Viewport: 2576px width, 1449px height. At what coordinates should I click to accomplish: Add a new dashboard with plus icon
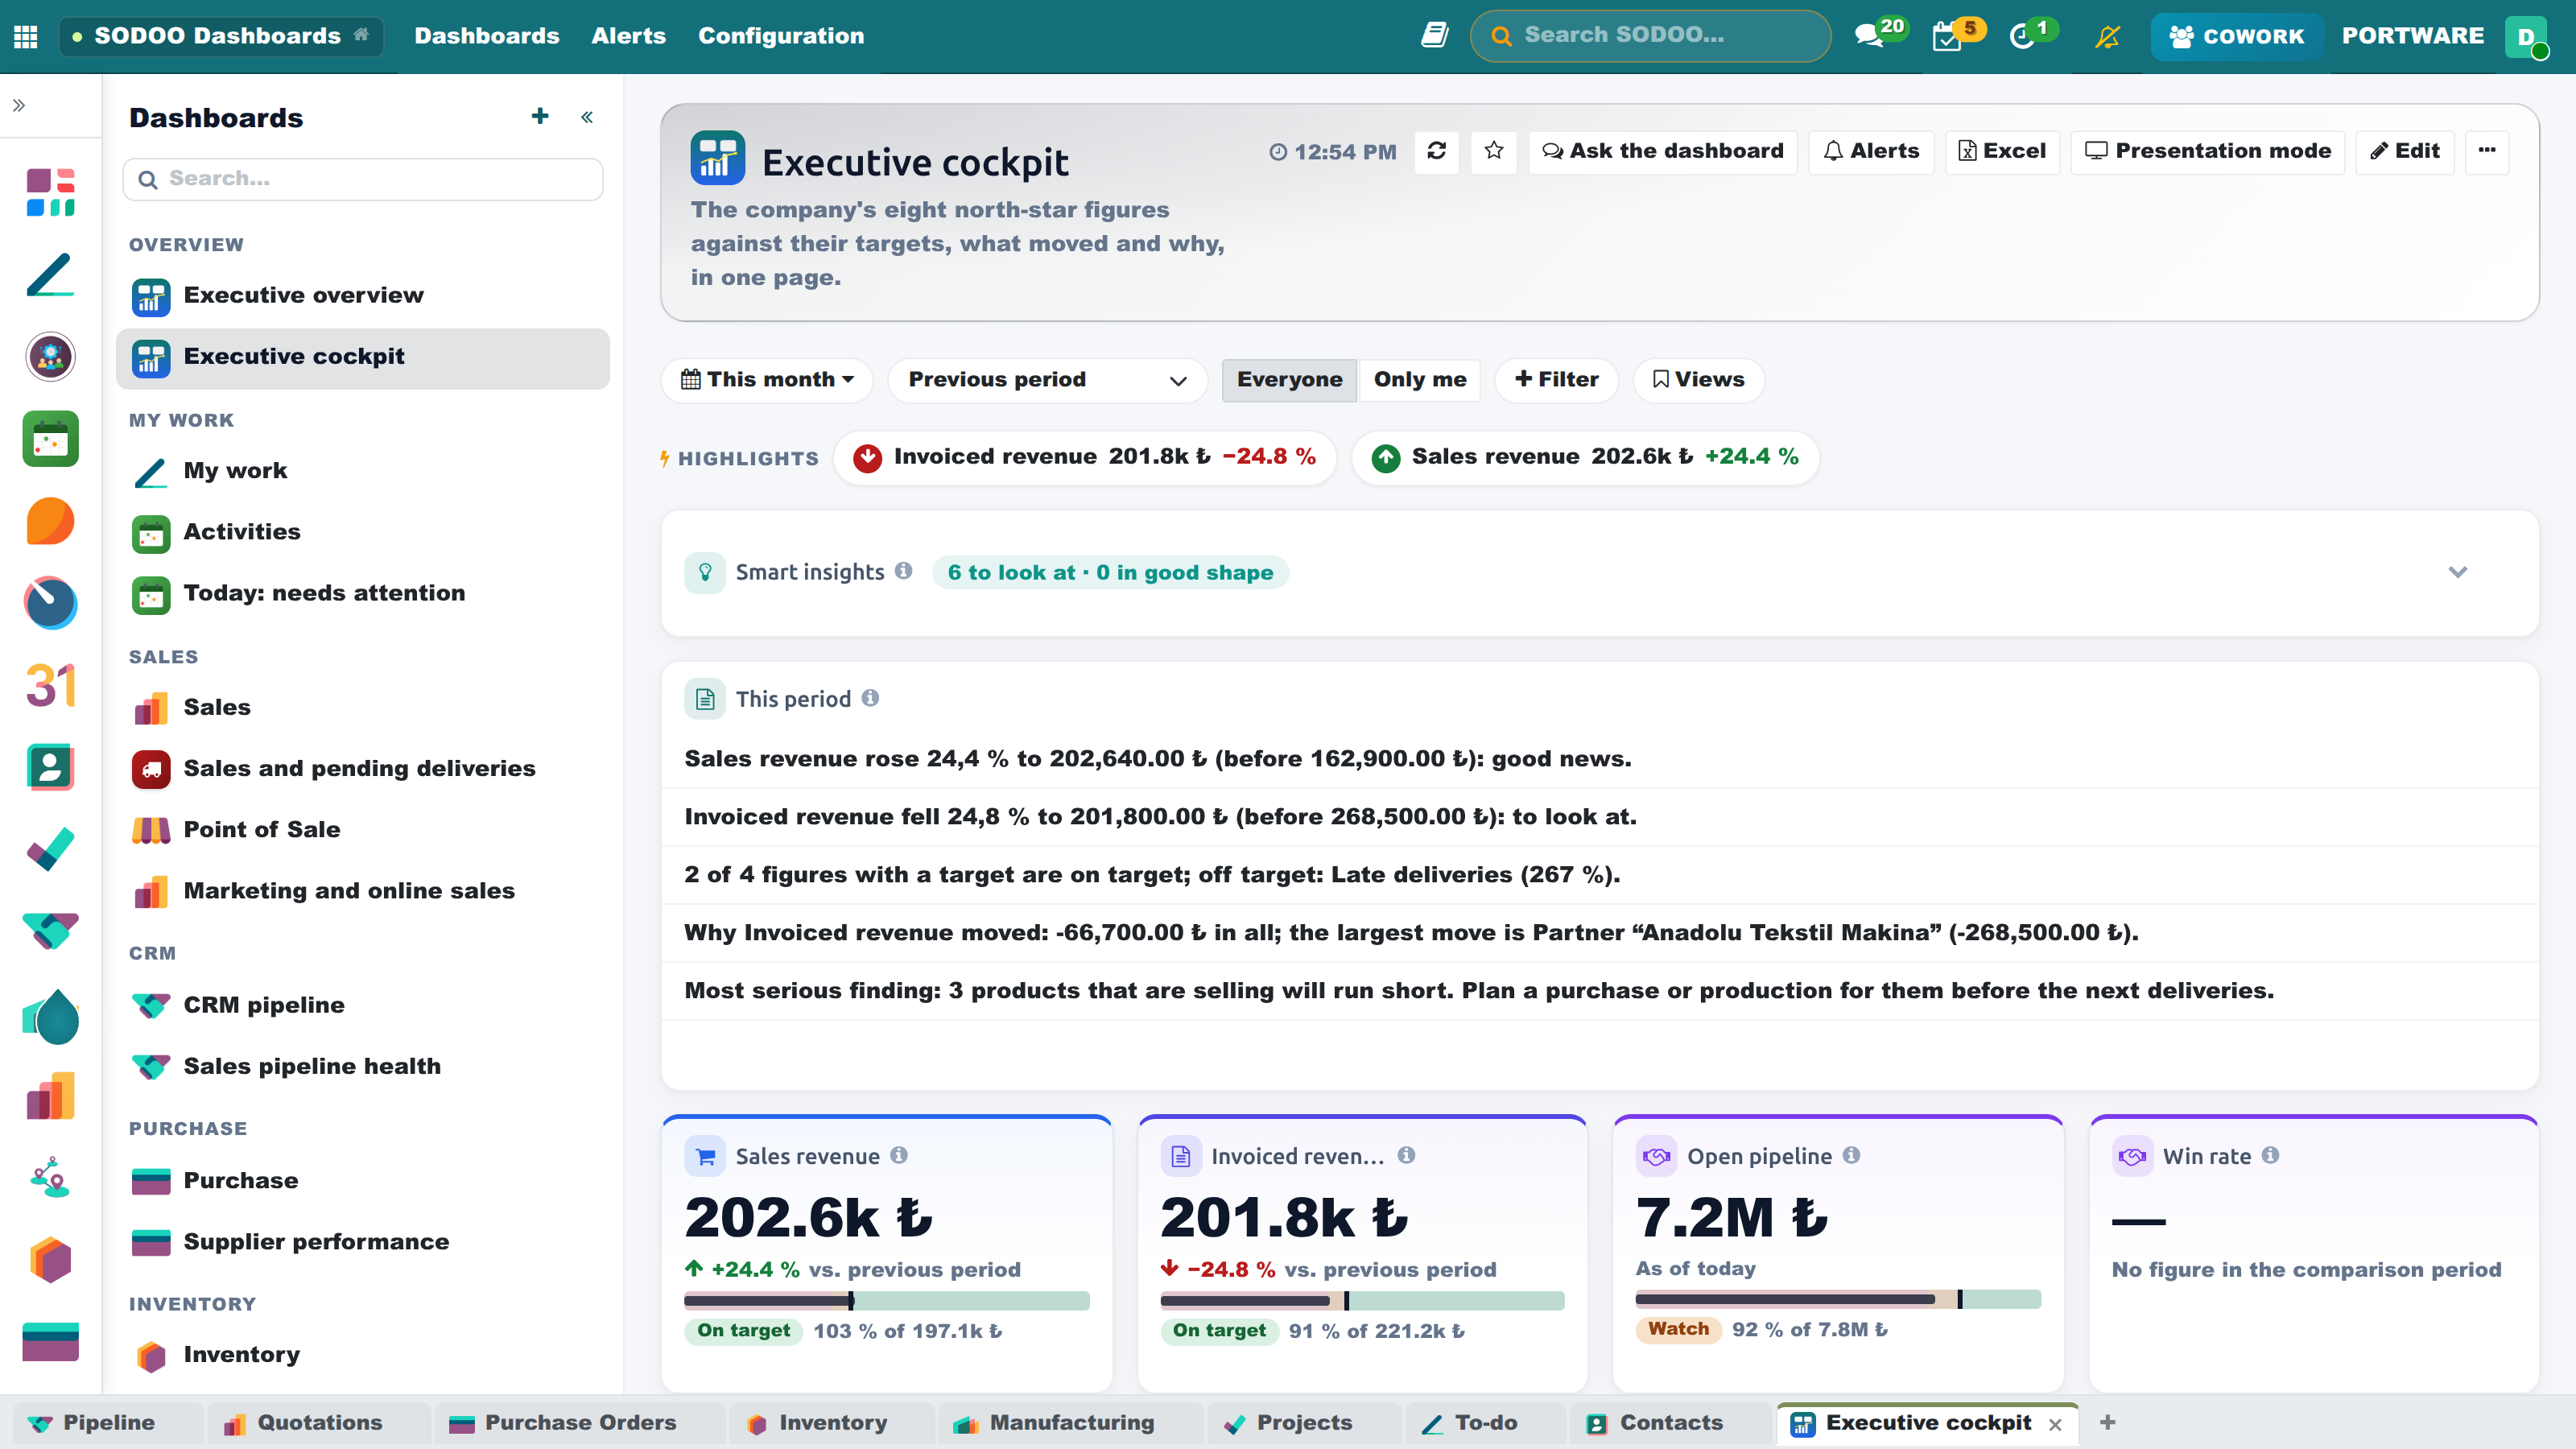tap(540, 117)
